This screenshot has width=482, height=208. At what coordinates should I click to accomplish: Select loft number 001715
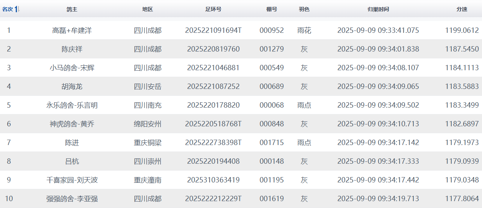click(x=271, y=143)
